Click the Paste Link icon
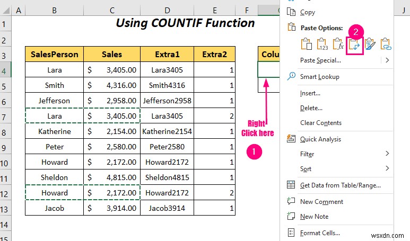This screenshot has width=410, height=241. (x=386, y=44)
